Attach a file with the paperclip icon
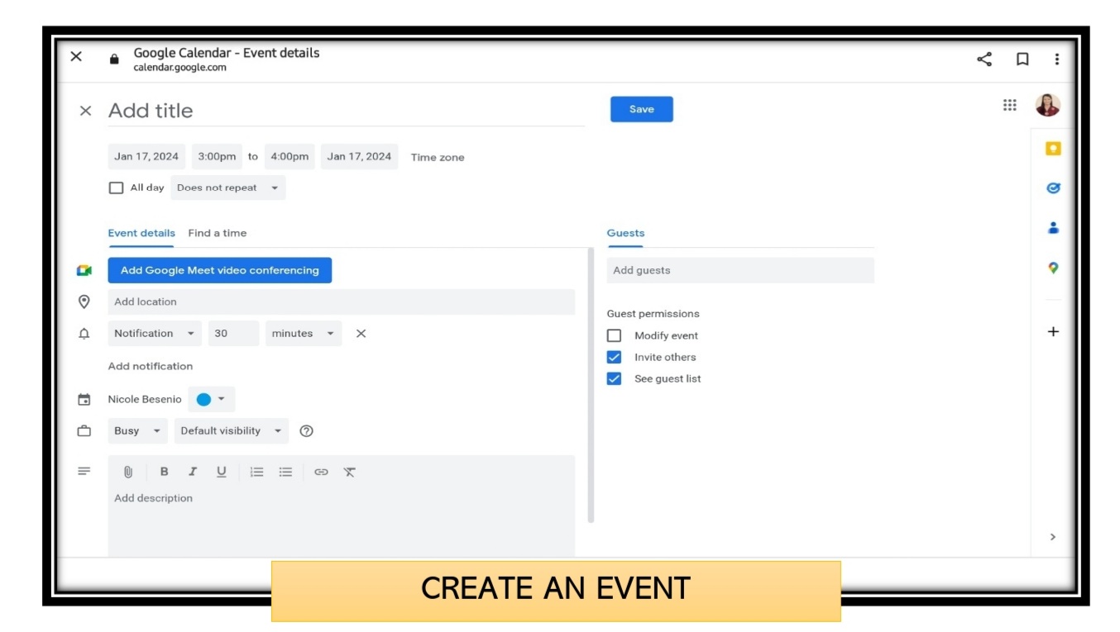Screen dimensions: 1120x632 coord(128,473)
